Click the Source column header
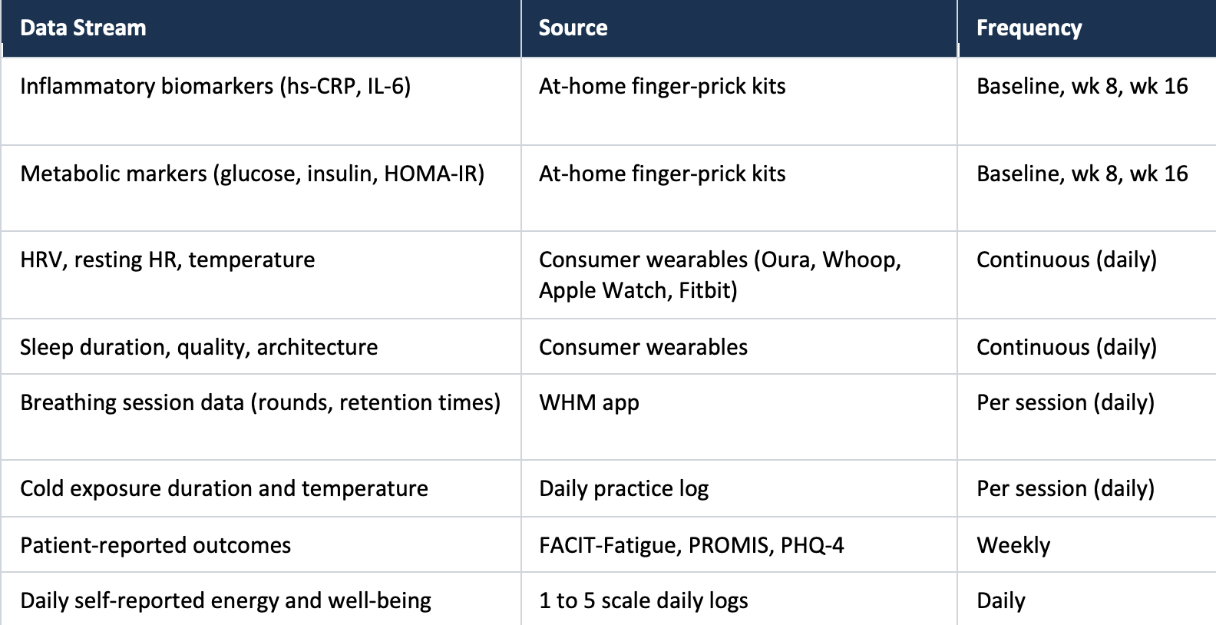The width and height of the screenshot is (1216, 625). tap(573, 28)
